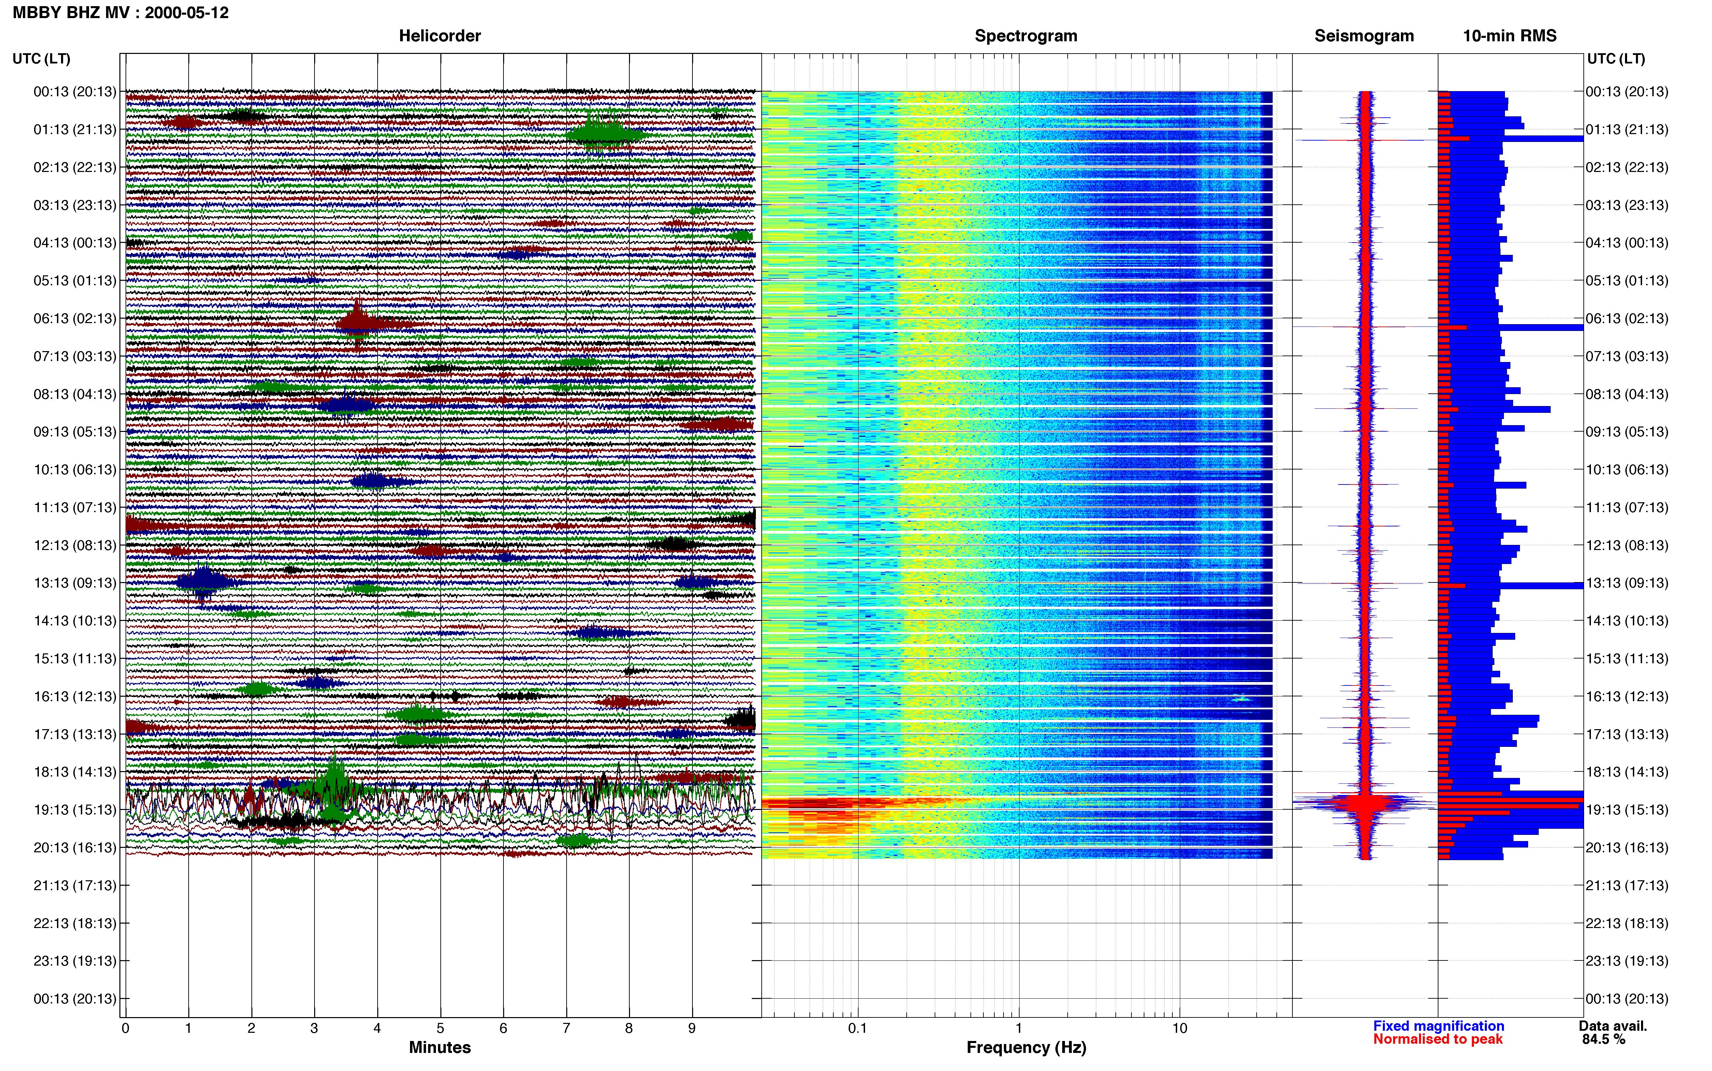The height and width of the screenshot is (1071, 1712).
Task: Click the left time label '06:13 (02:13)'
Action: pyautogui.click(x=74, y=319)
